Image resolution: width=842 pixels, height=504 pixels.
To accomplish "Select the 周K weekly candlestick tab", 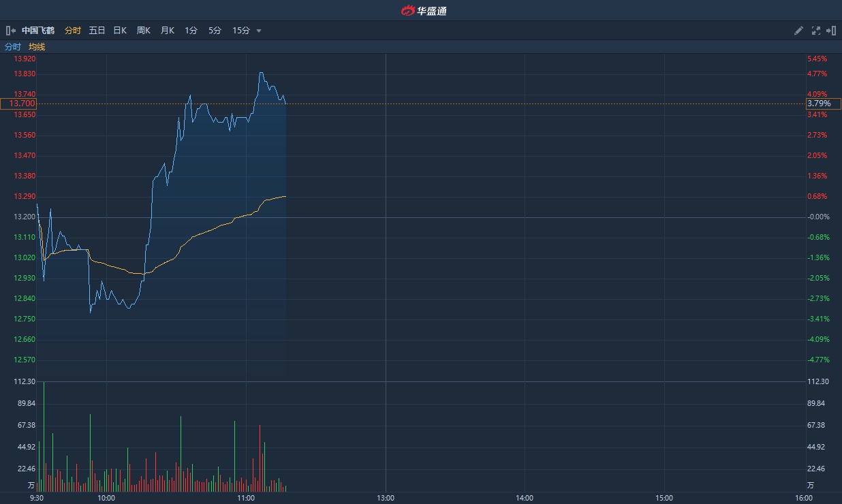I will (x=143, y=31).
